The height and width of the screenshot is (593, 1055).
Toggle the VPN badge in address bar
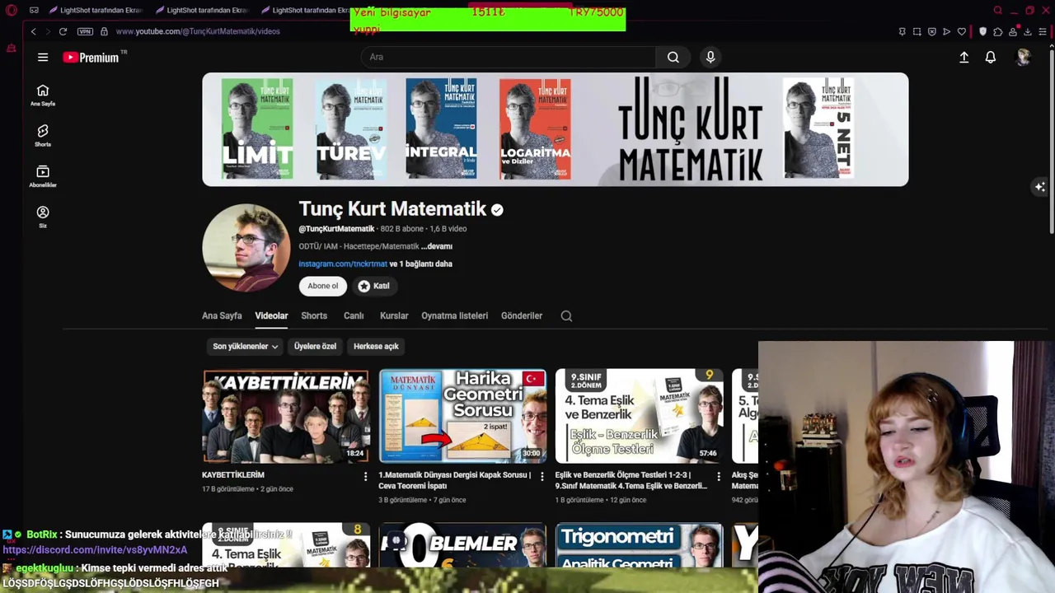(85, 31)
